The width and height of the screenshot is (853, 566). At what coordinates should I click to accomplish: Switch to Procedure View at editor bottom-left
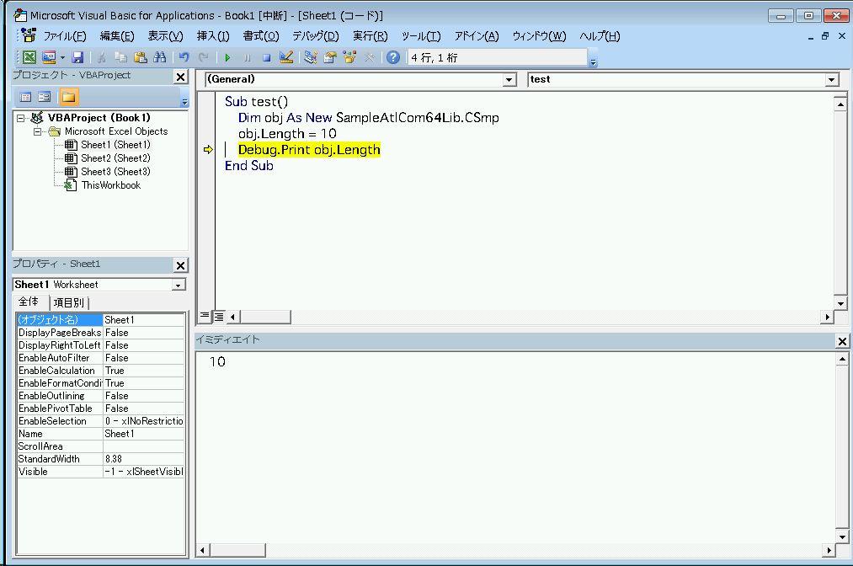205,317
